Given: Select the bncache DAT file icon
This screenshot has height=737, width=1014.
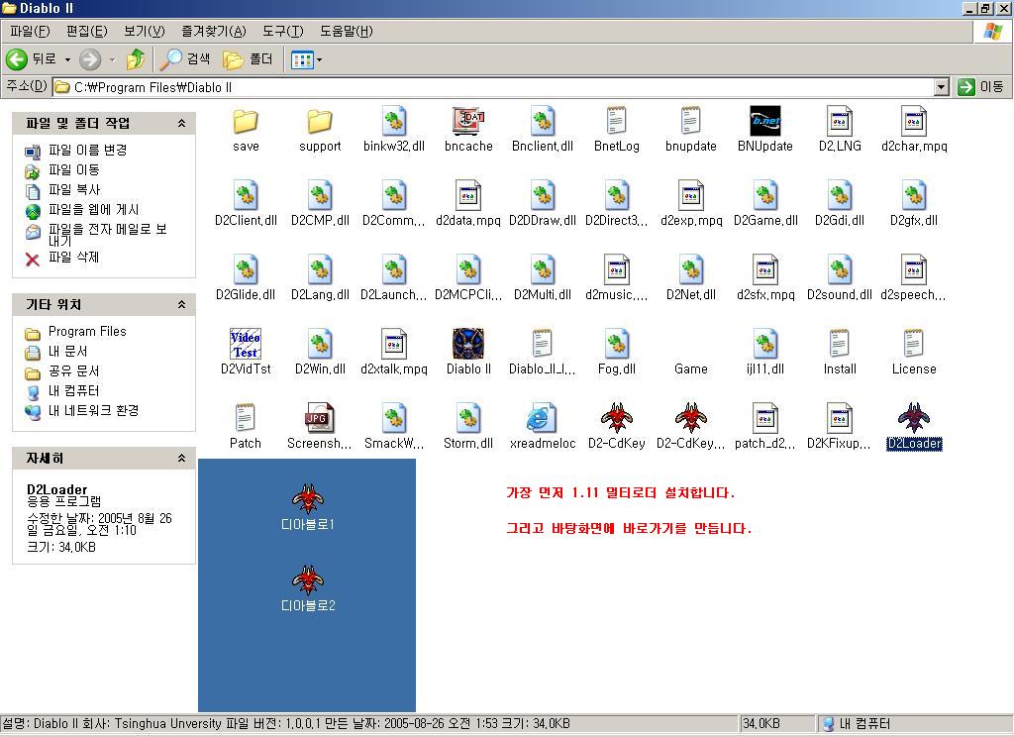Looking at the screenshot, I should 468,122.
